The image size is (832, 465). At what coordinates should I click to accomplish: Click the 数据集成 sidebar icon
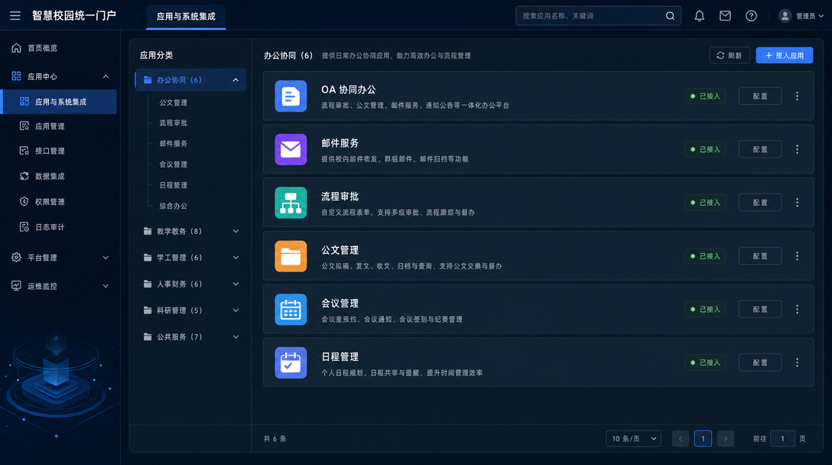pyautogui.click(x=24, y=176)
